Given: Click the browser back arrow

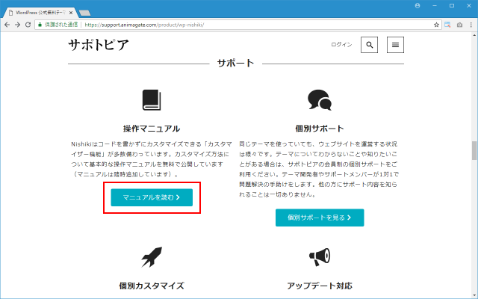Looking at the screenshot, I should 7,25.
